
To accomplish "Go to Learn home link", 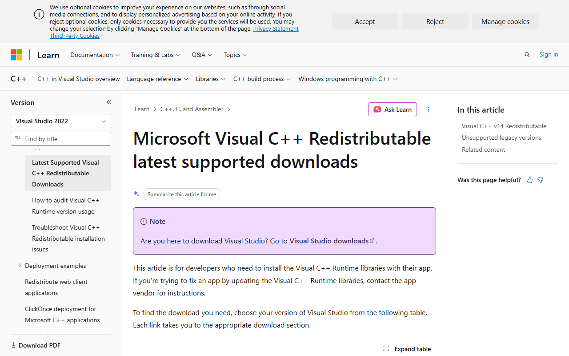I will click(48, 55).
